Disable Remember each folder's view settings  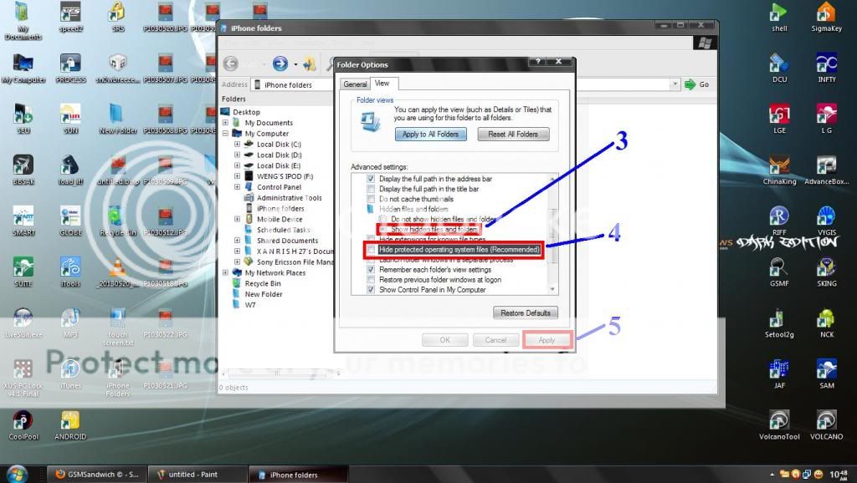click(x=372, y=270)
